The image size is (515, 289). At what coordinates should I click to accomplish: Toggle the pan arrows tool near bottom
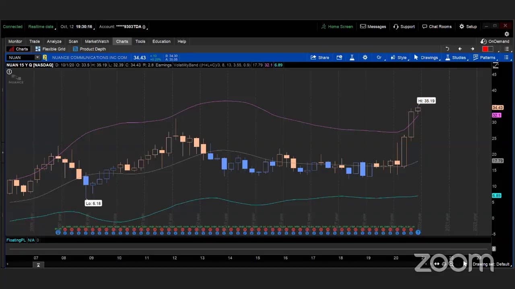(x=437, y=264)
